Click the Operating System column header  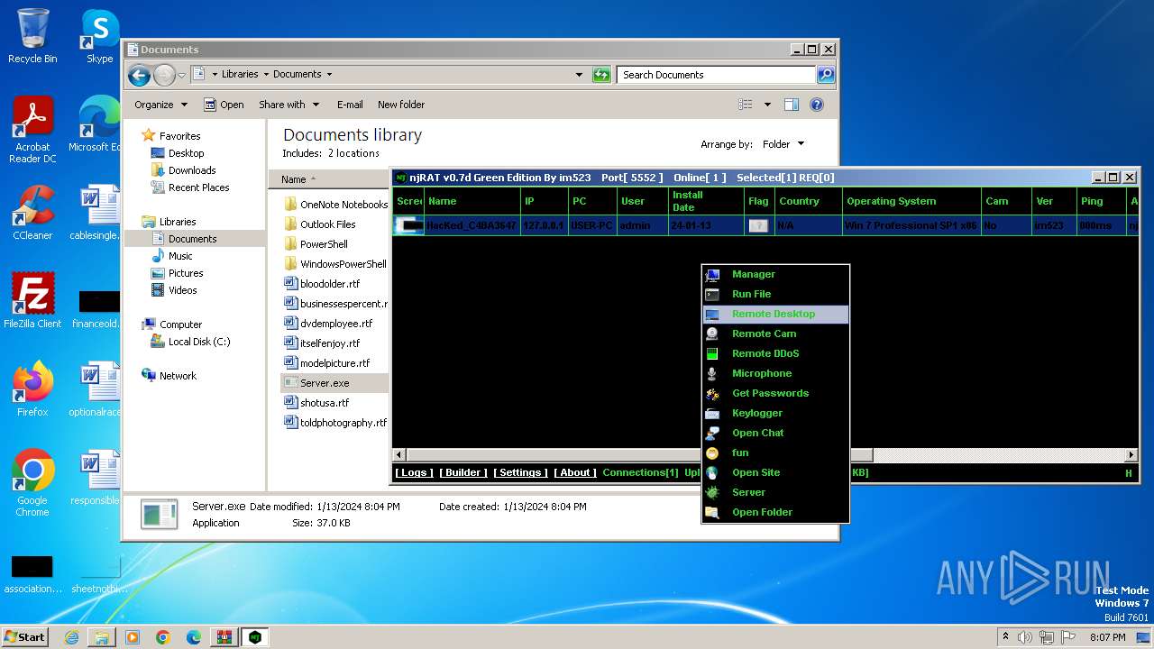tap(911, 201)
